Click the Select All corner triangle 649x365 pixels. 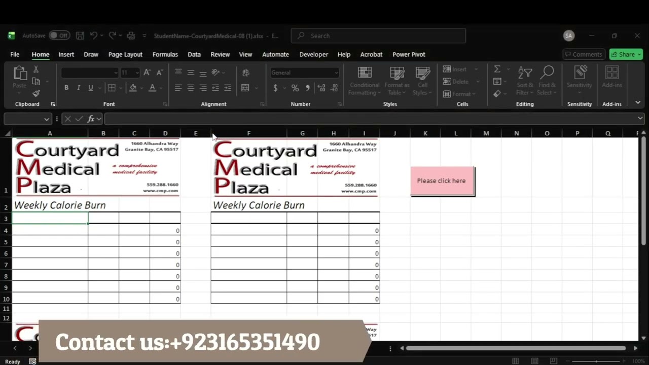pos(8,133)
